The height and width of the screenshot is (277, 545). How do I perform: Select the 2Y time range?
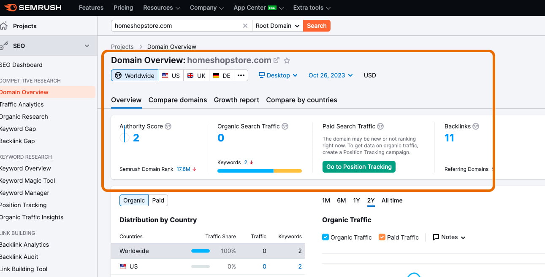tap(371, 200)
